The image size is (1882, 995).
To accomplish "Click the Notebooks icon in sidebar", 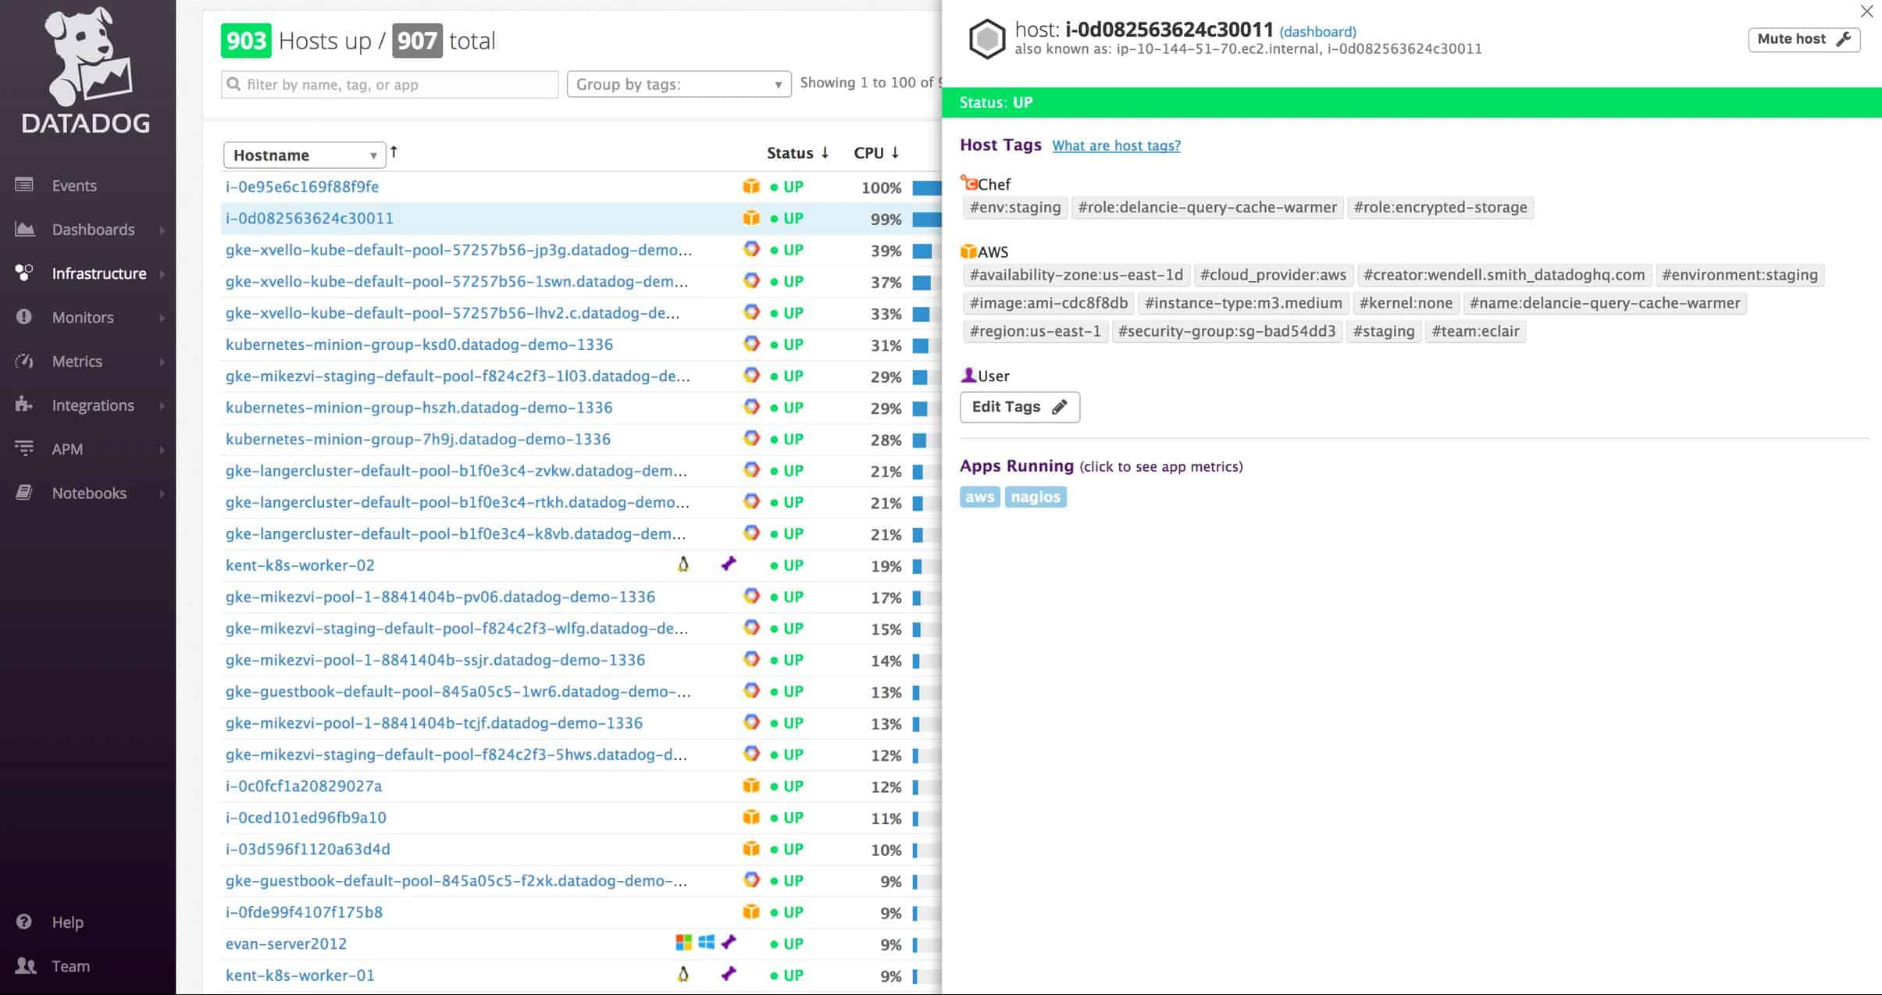I will click(24, 492).
